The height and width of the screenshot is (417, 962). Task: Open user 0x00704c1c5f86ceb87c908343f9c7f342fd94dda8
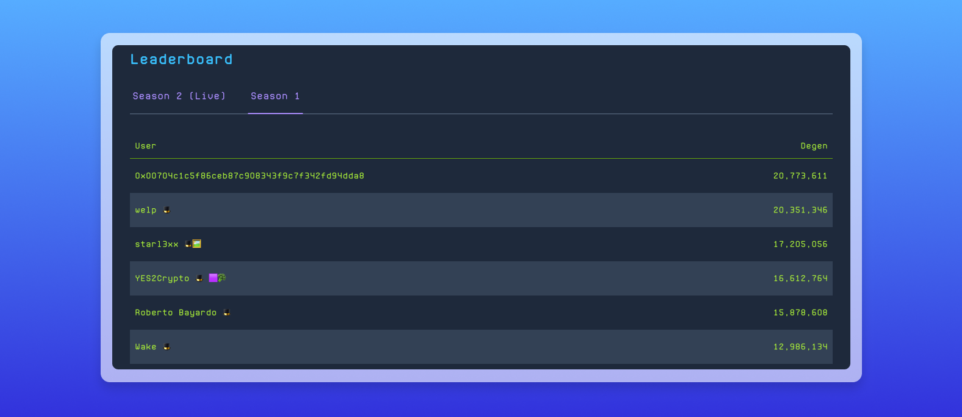click(249, 176)
